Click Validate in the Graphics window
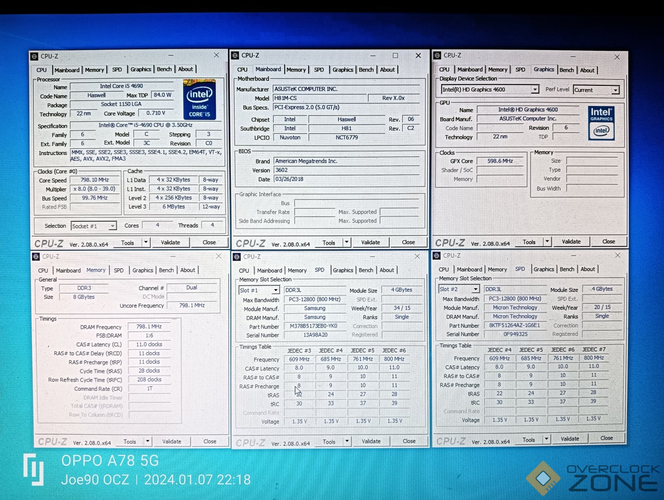Viewport: 664px width, 500px height. tap(571, 242)
